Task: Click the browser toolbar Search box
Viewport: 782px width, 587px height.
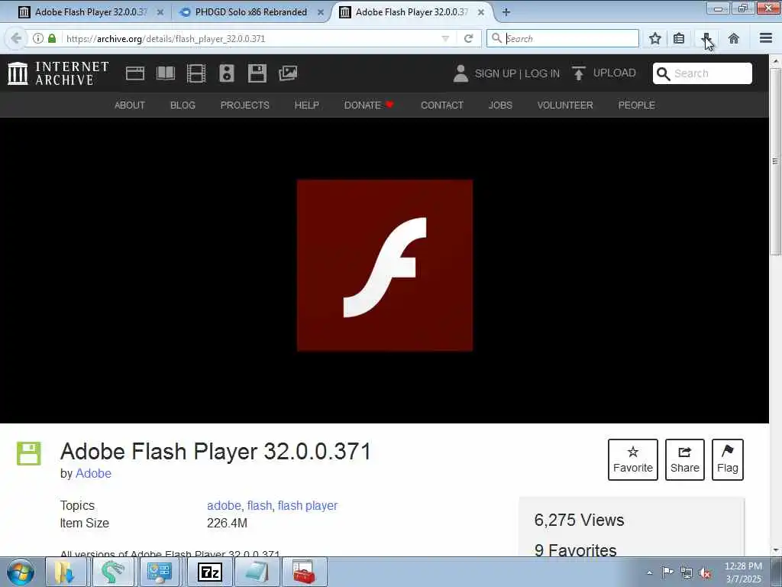Action: pos(563,38)
